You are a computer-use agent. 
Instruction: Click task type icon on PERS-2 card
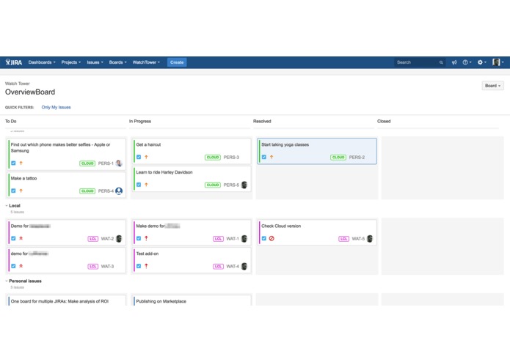coord(264,157)
